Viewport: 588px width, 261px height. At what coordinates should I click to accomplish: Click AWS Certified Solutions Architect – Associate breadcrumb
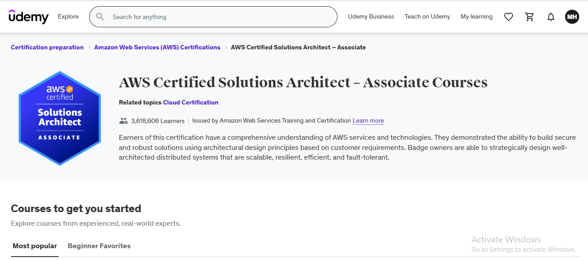(298, 47)
